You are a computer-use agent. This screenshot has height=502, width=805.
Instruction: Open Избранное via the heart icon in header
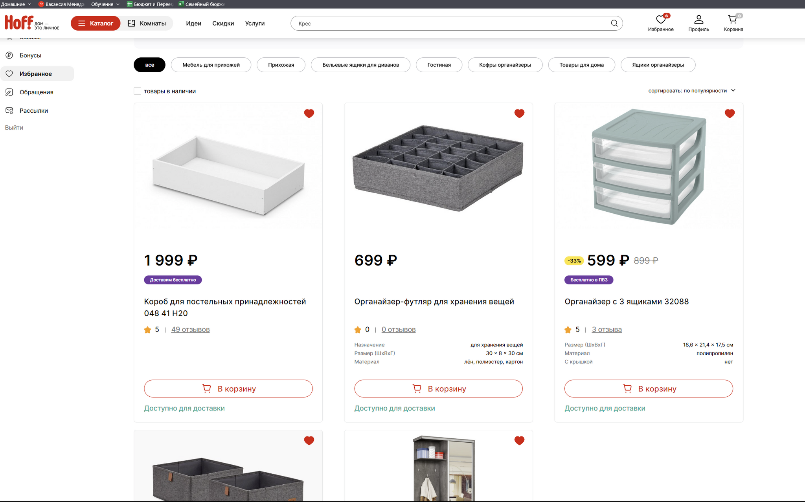[661, 19]
